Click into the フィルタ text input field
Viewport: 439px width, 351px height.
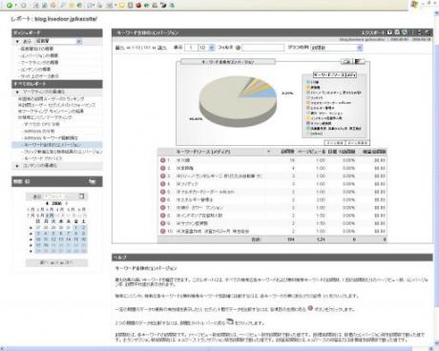pyautogui.click(x=263, y=48)
